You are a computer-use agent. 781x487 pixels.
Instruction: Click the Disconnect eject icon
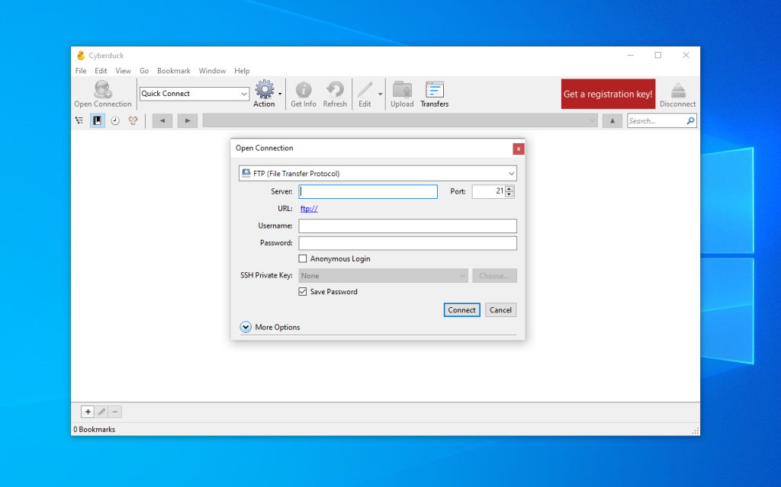[677, 90]
